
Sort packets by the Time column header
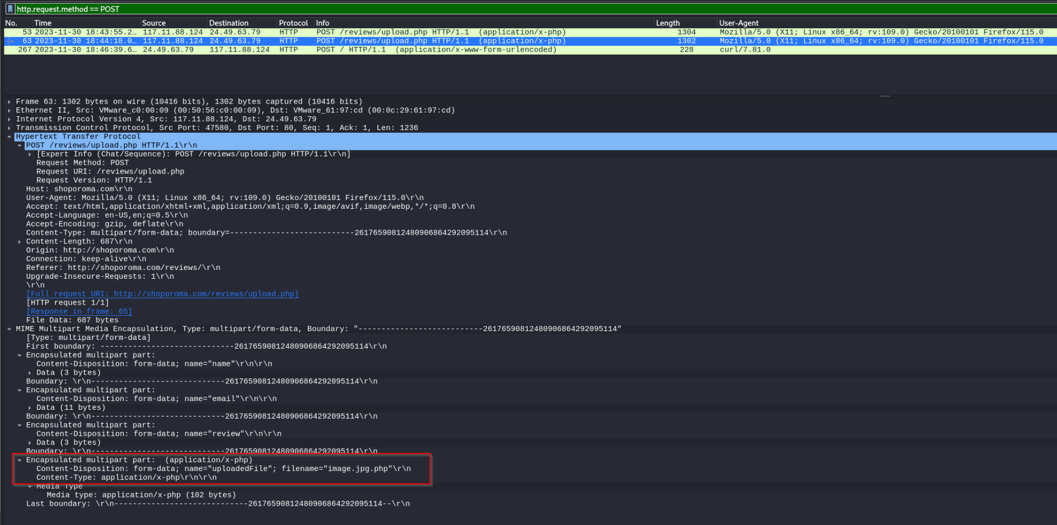click(x=43, y=23)
